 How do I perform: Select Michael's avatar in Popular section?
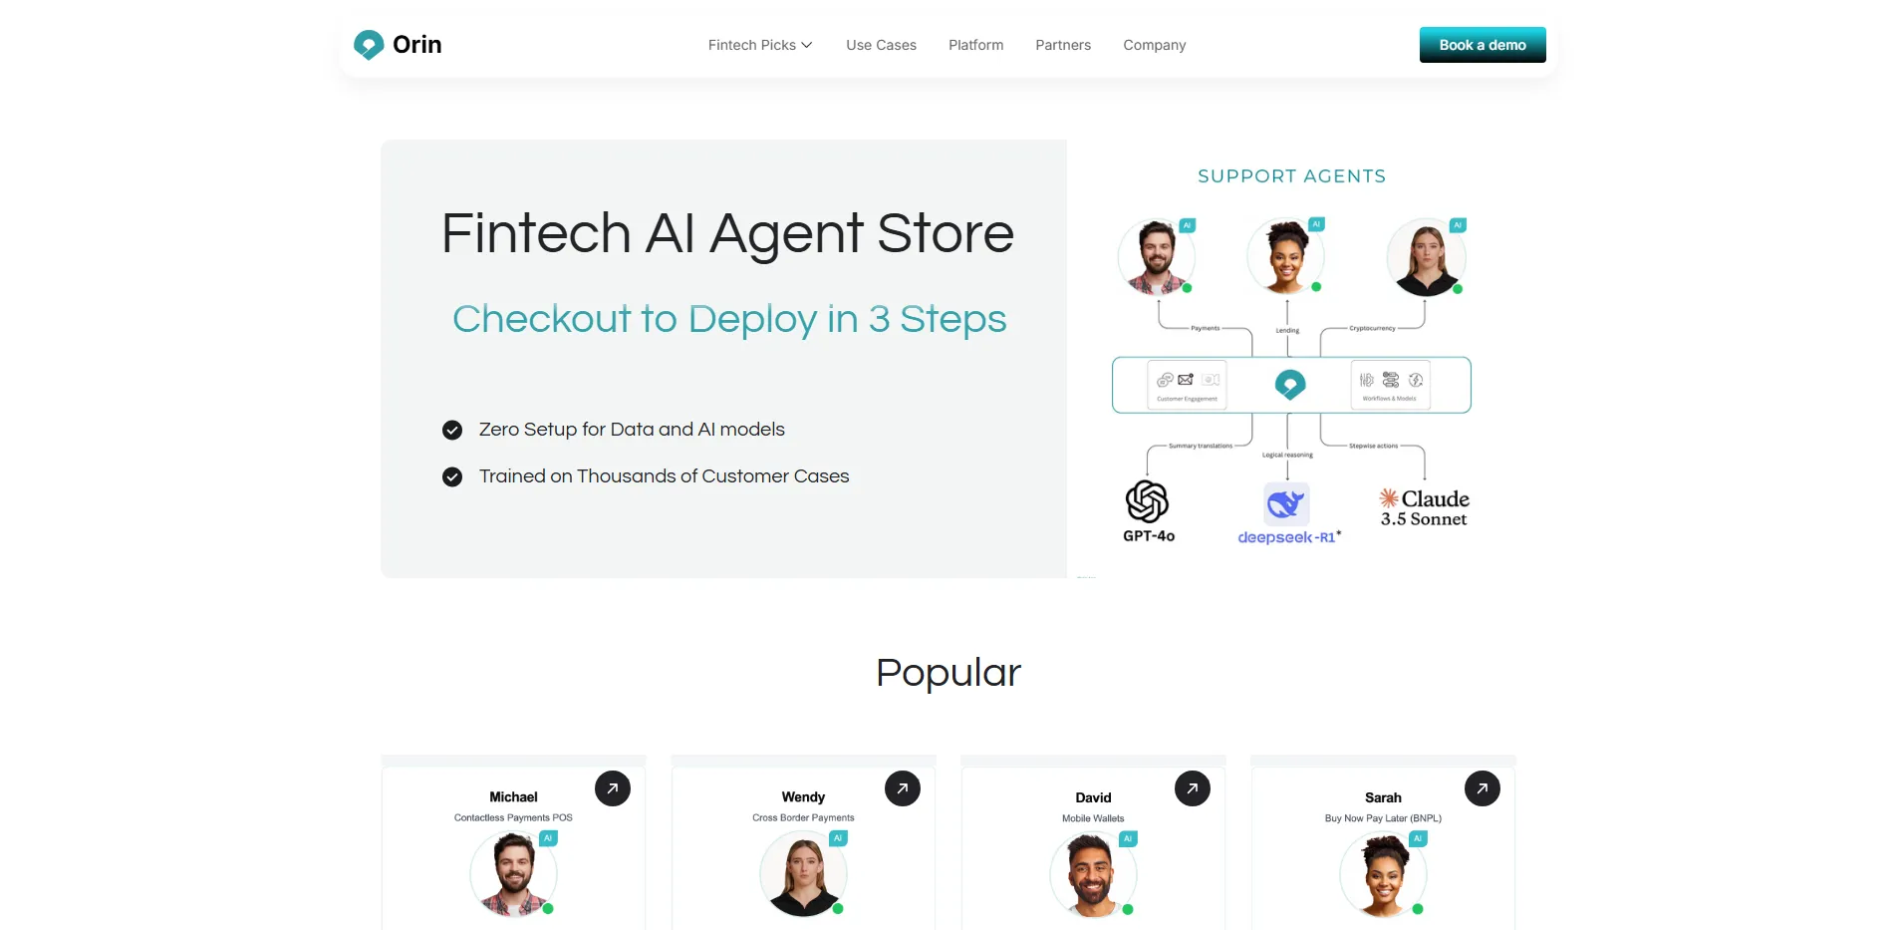tap(513, 874)
